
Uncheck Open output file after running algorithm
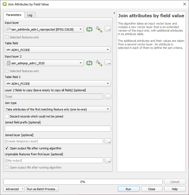(x=7, y=148)
